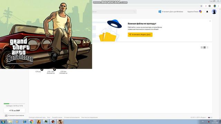Screen dimensions: 221x124
Task: Close the important files promo banner
Action: click(210, 21)
